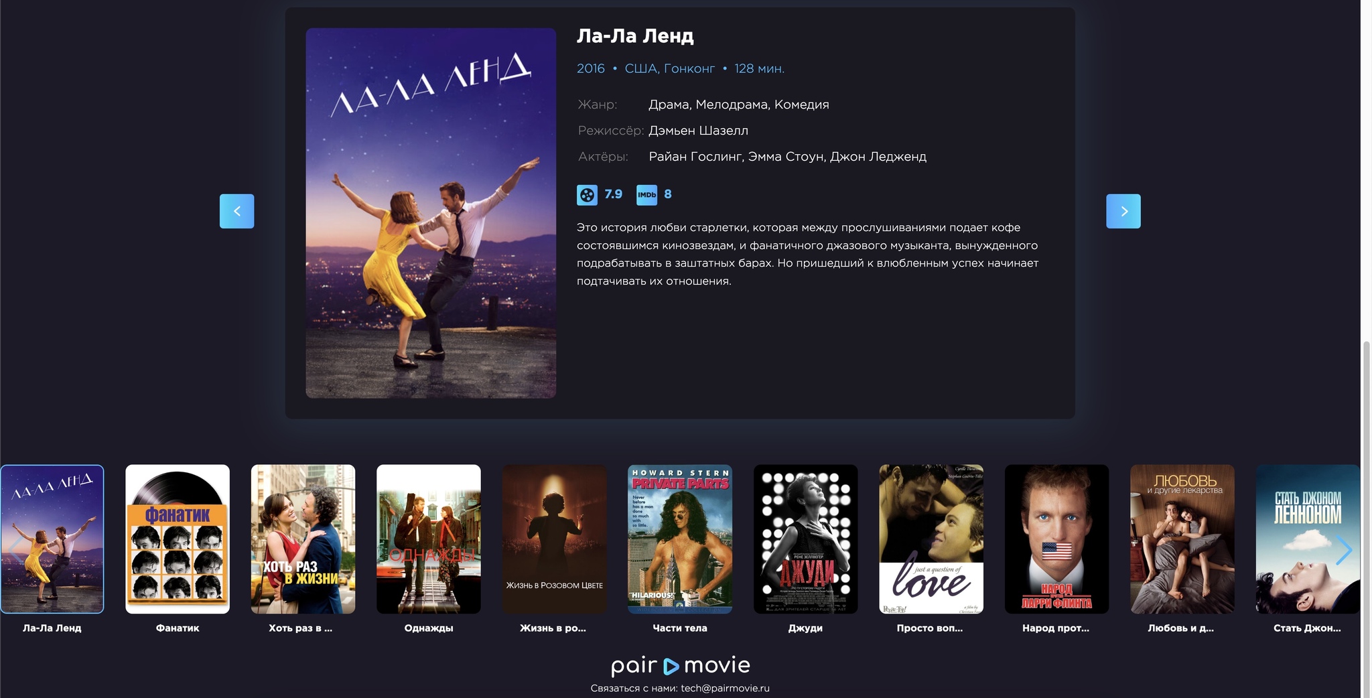This screenshot has width=1372, height=698.
Task: Click the IMDb rating badge icon
Action: (x=646, y=195)
